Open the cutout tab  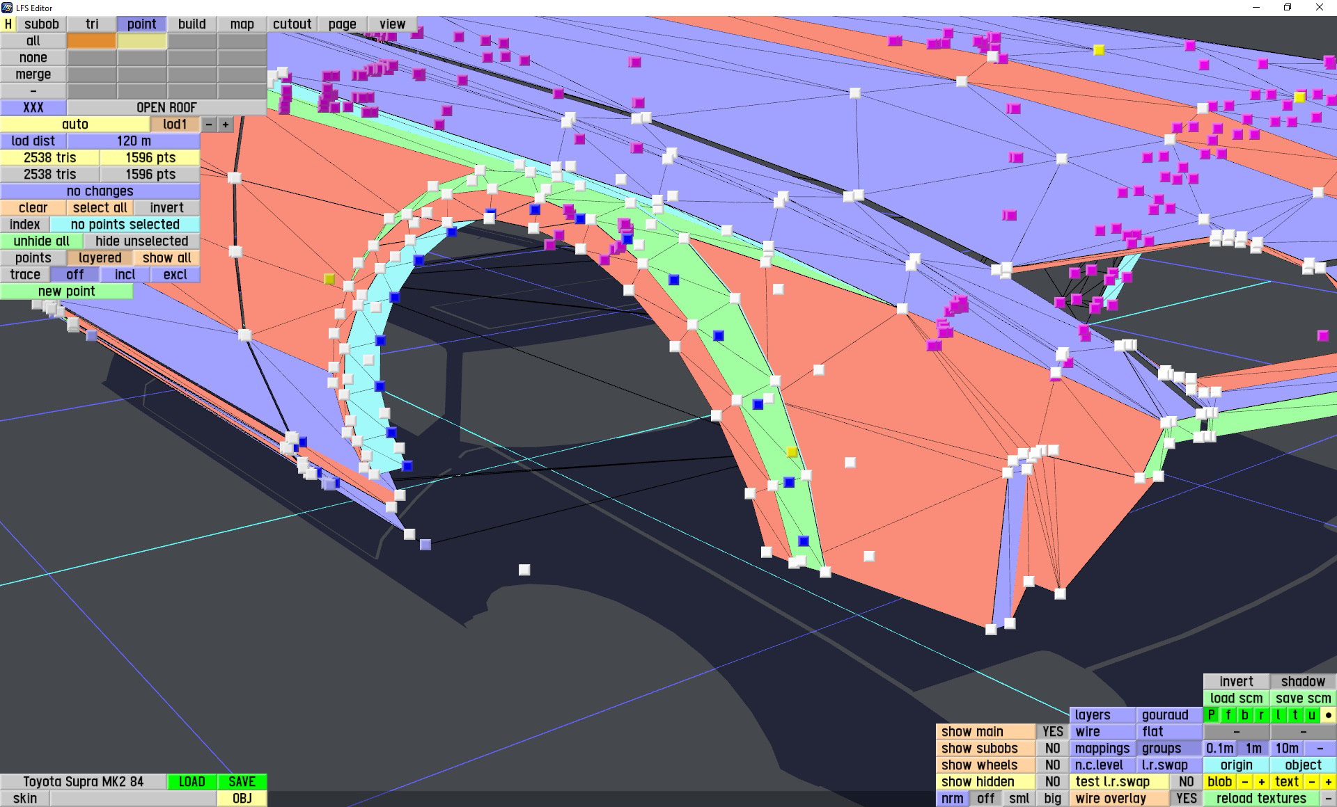pos(292,24)
